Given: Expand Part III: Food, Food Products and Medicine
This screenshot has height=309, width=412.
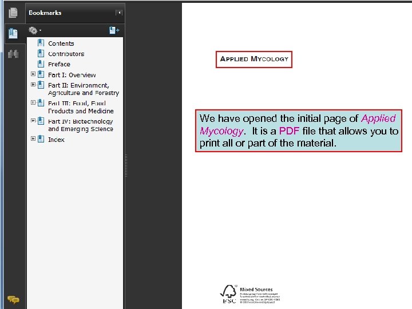Looking at the screenshot, I should (33, 102).
